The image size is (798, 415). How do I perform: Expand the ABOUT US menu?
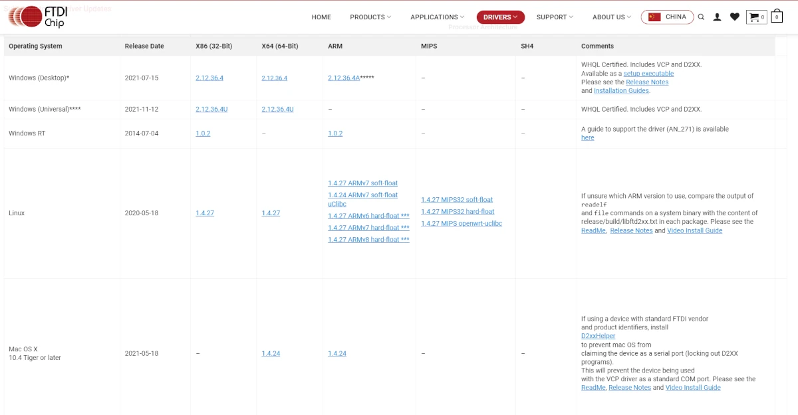[612, 17]
